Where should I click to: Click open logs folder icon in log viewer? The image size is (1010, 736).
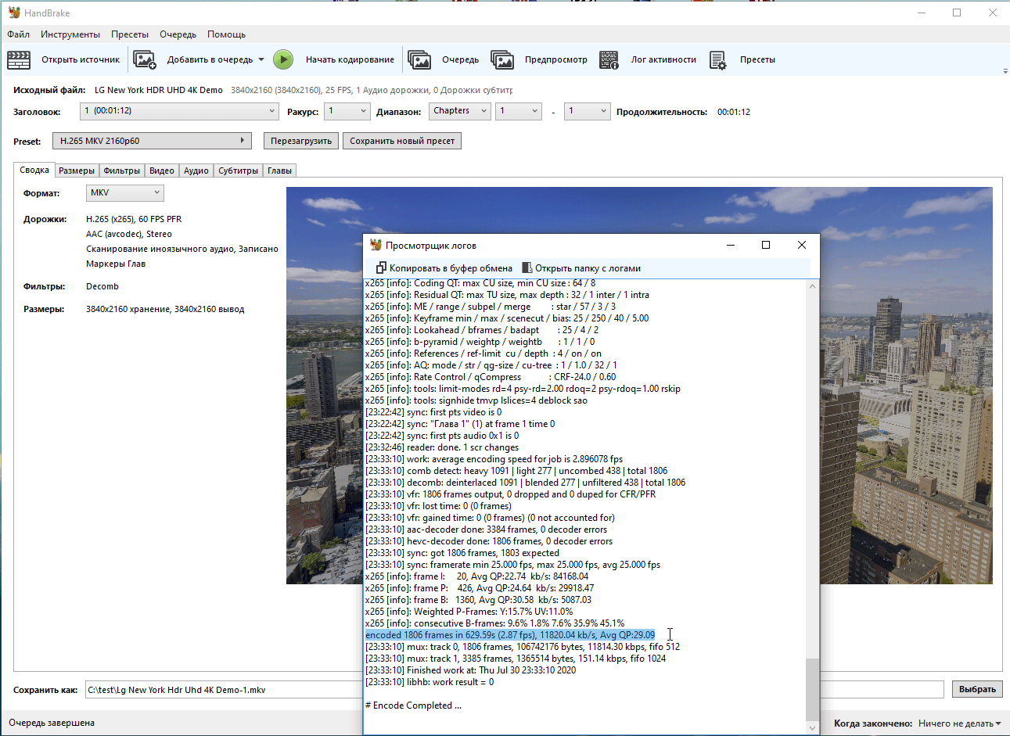pyautogui.click(x=527, y=268)
